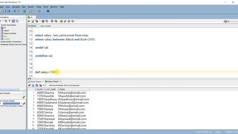Viewport: 238px width, 134px height.
Task: Switch to the Query Builder tab
Action: click(x=46, y=26)
